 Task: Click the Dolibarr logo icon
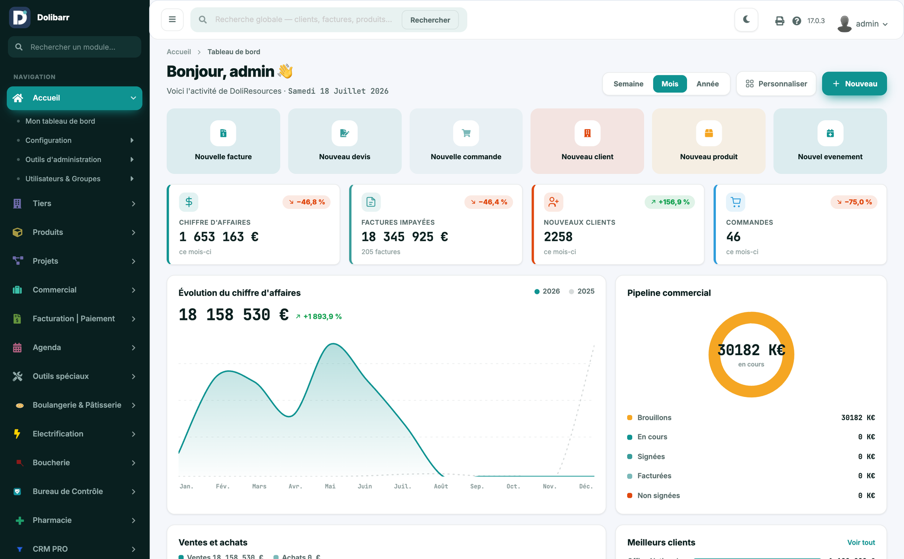(x=20, y=18)
